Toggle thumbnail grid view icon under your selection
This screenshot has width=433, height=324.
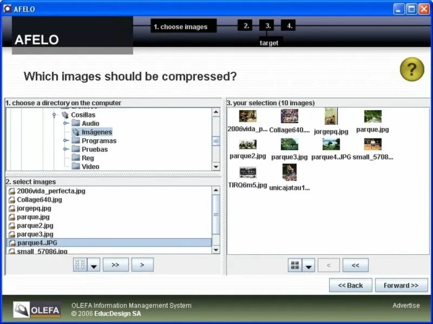[295, 265]
